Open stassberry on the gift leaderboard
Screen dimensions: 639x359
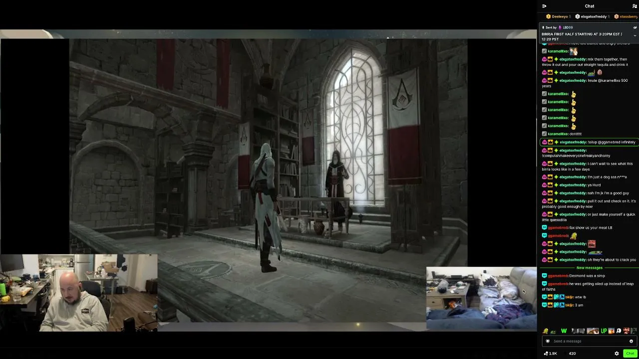pyautogui.click(x=626, y=16)
